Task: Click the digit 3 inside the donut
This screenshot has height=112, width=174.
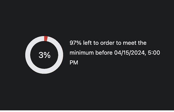Action: 41,55
